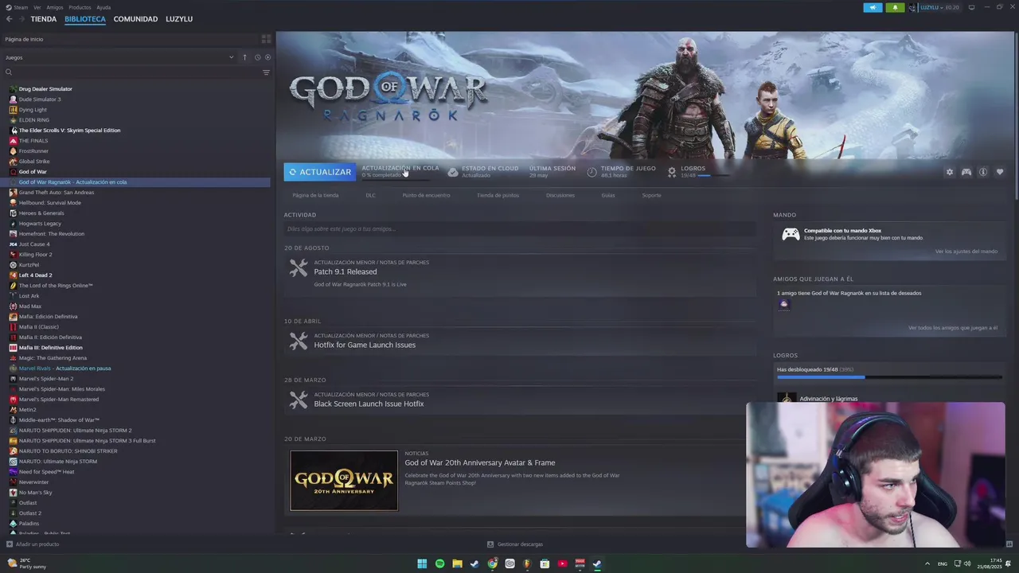Open Spotify from the taskbar
The width and height of the screenshot is (1019, 573).
(x=439, y=563)
